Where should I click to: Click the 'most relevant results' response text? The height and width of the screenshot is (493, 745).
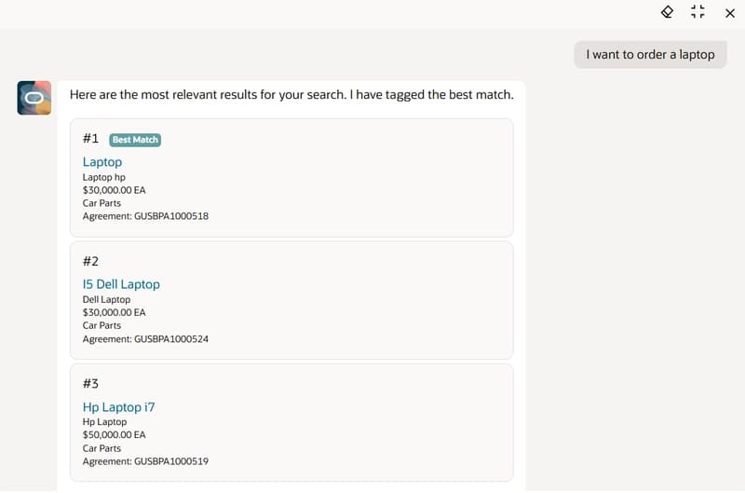pos(291,95)
